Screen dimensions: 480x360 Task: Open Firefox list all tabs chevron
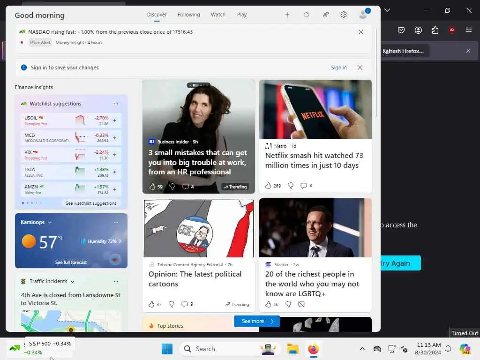387,10
